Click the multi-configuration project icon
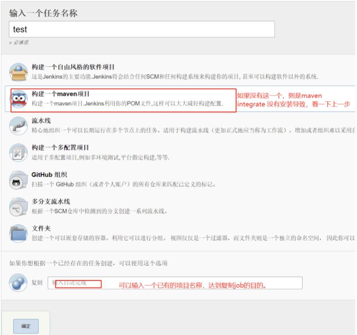Viewport: 357px width, 335px height. [x=18, y=153]
